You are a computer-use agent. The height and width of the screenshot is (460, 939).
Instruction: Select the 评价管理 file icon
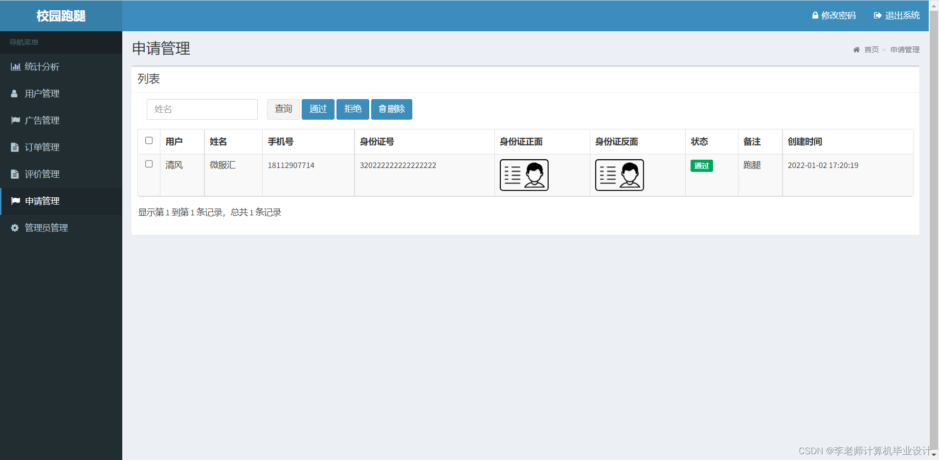(x=15, y=174)
